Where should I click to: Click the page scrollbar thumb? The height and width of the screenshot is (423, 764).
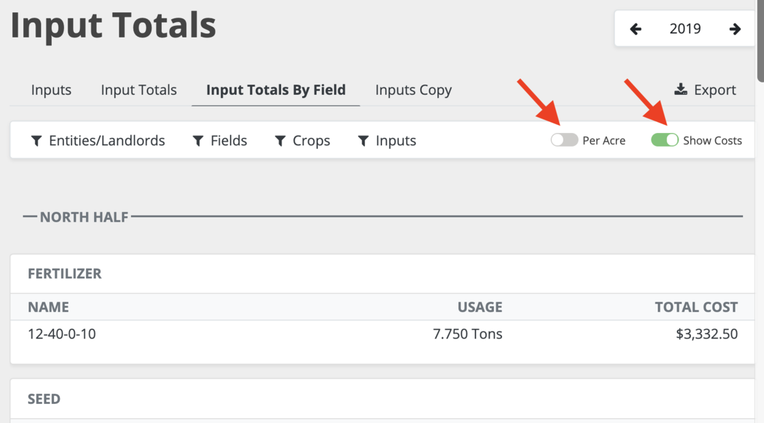760,34
